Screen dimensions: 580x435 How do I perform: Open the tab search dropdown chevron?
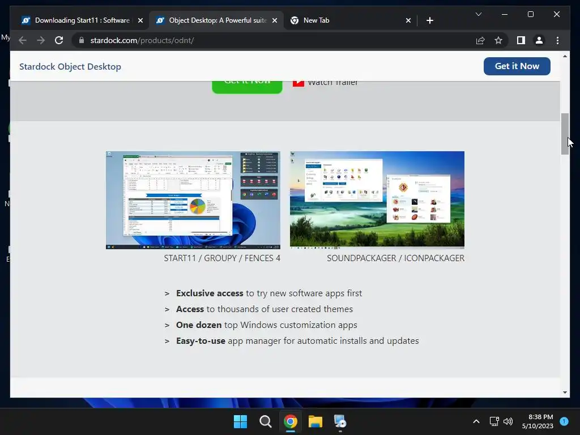coord(478,14)
